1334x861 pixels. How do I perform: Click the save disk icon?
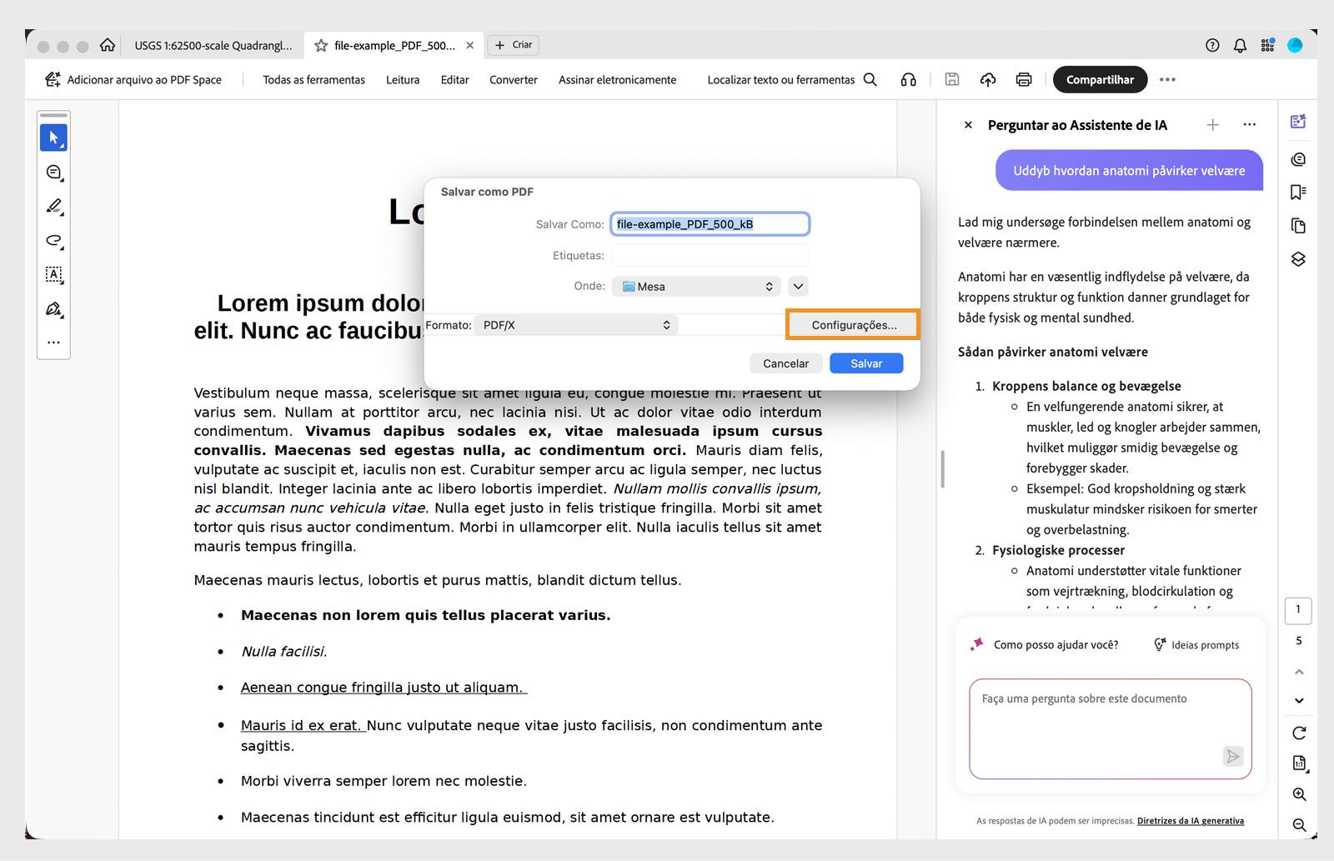(x=951, y=80)
